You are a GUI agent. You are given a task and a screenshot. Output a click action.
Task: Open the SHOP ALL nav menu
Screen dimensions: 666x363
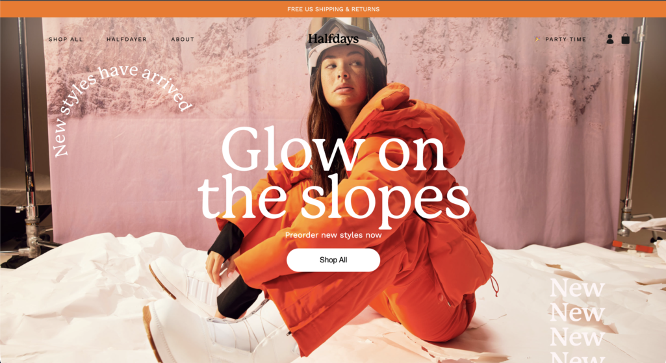click(66, 39)
